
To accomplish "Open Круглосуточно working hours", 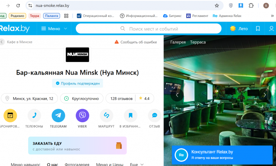I will pos(82,98).
